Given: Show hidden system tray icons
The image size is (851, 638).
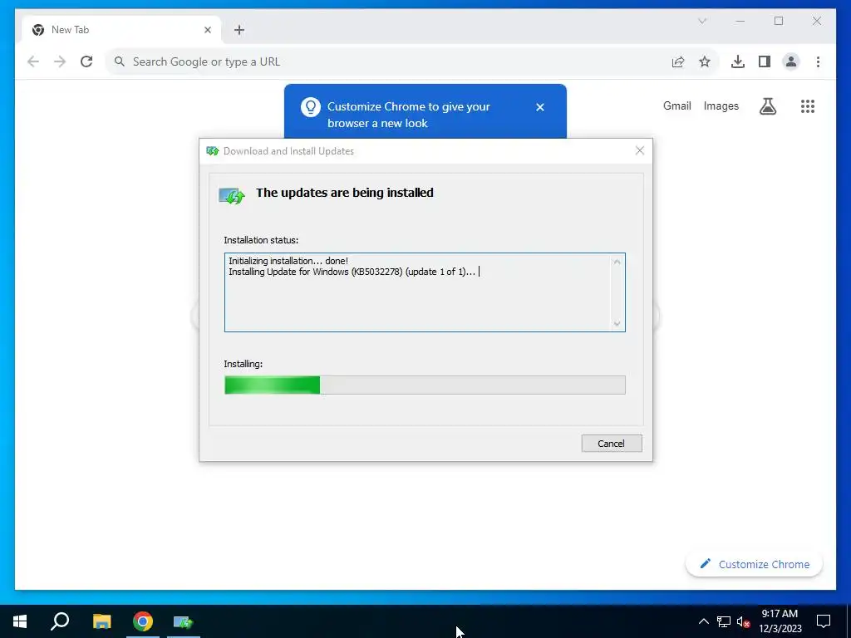Looking at the screenshot, I should tap(703, 621).
